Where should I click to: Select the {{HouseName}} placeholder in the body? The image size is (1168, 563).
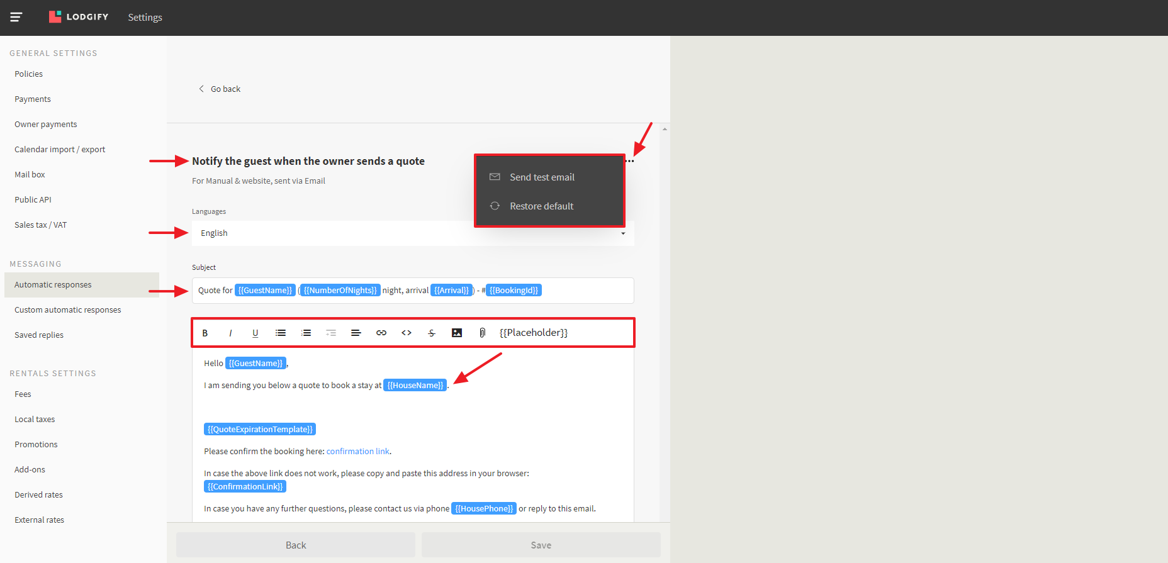coord(415,385)
